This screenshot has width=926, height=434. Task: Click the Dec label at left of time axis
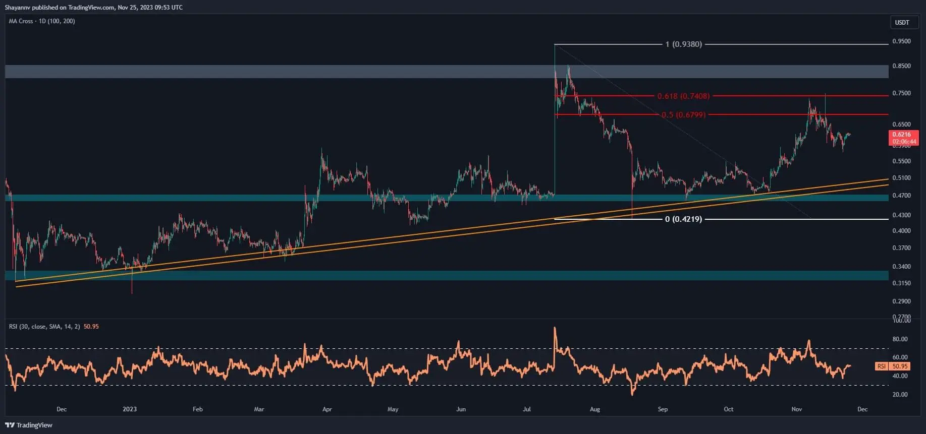pyautogui.click(x=62, y=409)
